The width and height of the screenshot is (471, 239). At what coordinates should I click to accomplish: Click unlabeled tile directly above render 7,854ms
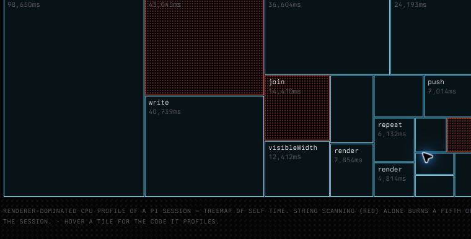coord(352,109)
